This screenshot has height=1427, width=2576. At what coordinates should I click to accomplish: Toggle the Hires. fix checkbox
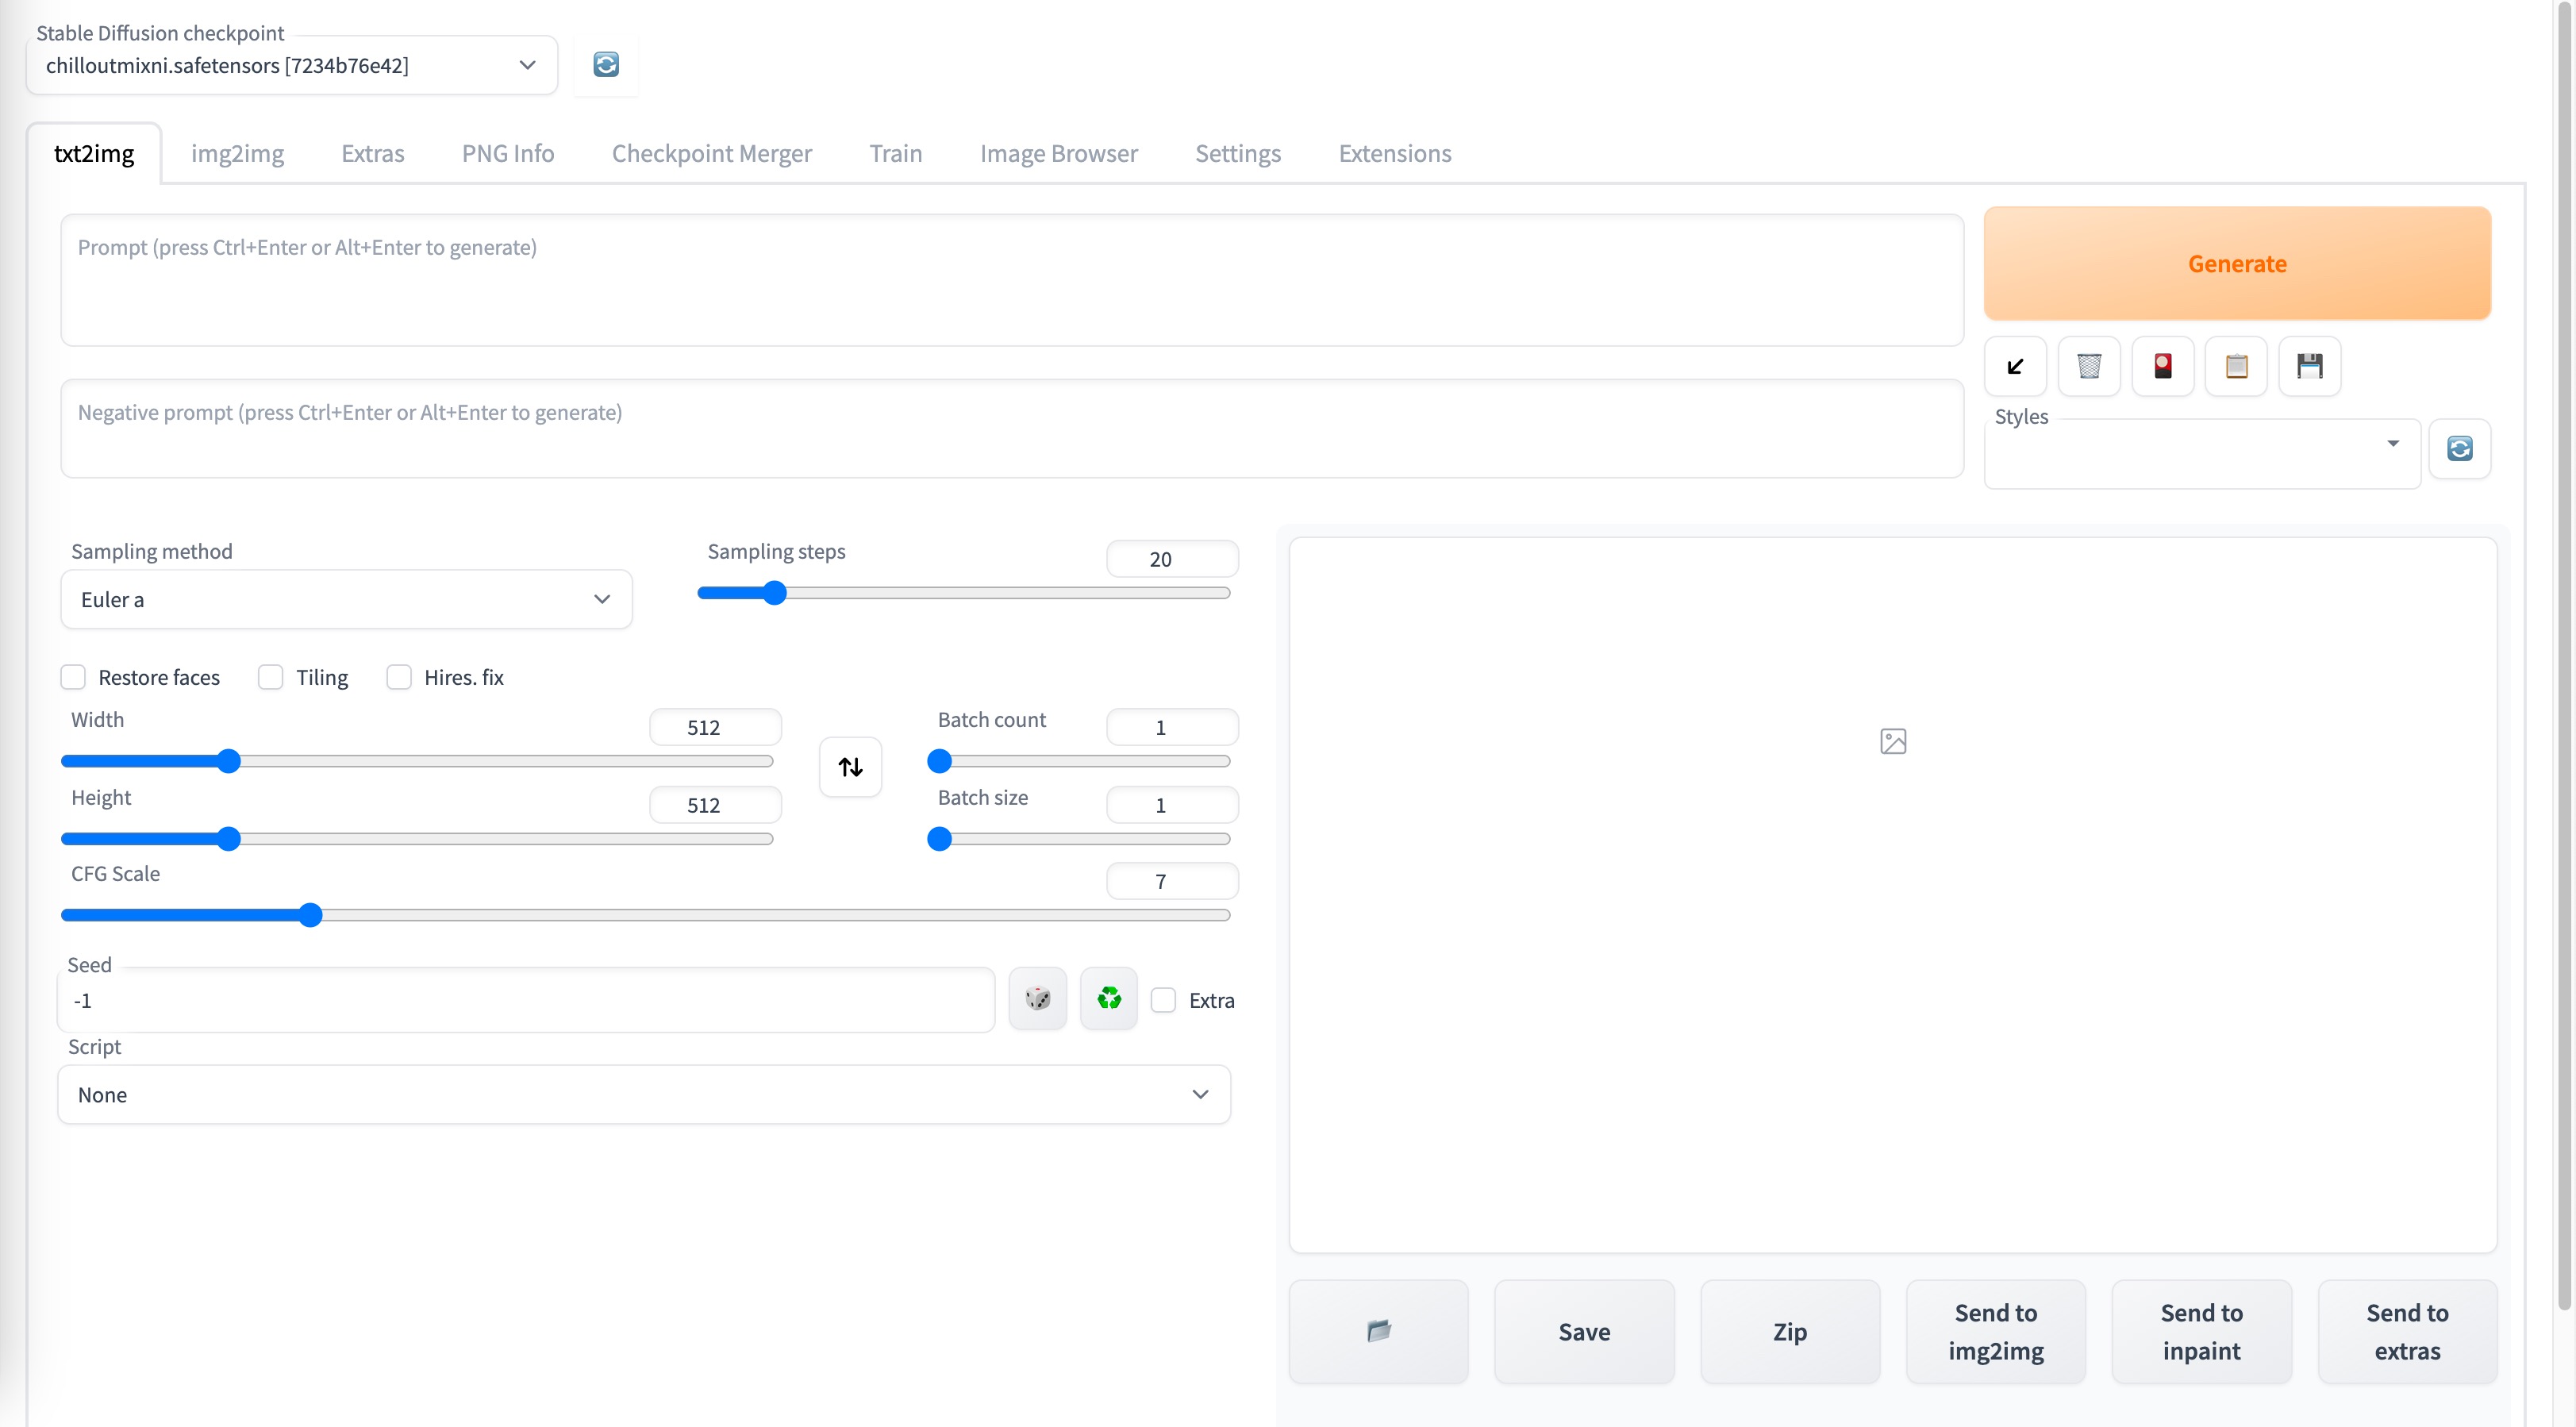[399, 677]
